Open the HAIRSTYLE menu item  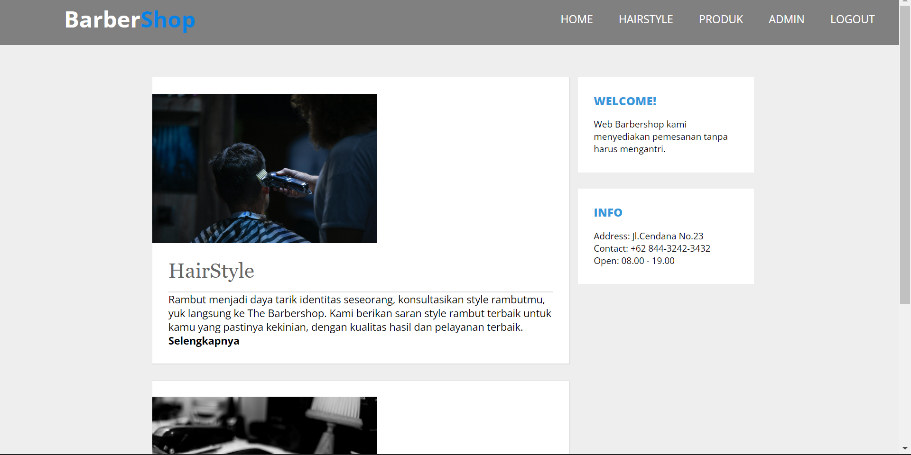pyautogui.click(x=645, y=19)
